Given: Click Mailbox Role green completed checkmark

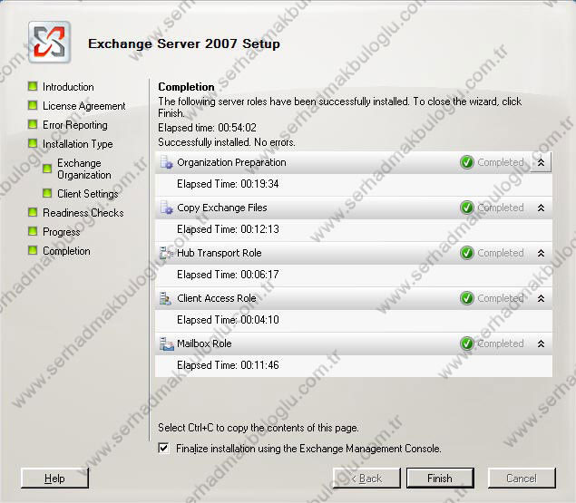Looking at the screenshot, I should [467, 343].
